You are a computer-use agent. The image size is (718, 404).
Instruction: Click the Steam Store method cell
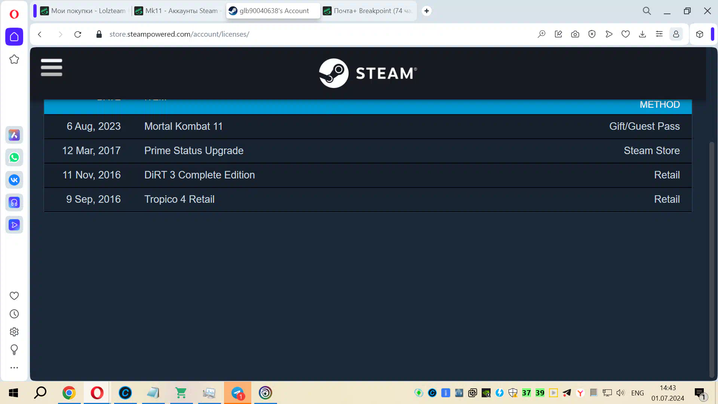pyautogui.click(x=652, y=151)
